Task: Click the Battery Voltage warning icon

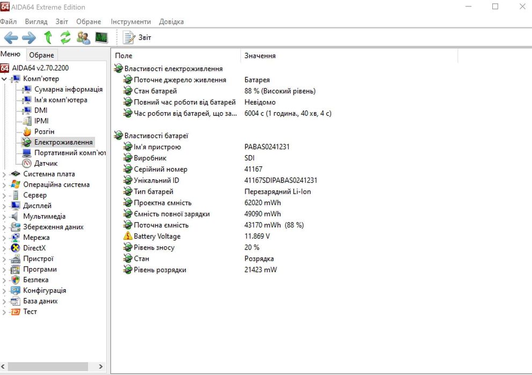Action: (128, 236)
